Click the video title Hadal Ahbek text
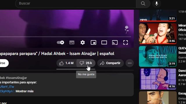This screenshot has width=186, height=104. [x=53, y=53]
